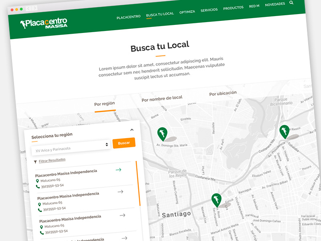Click the funnel icon beside Filtrar Resultados
This screenshot has width=321, height=241.
35,162
